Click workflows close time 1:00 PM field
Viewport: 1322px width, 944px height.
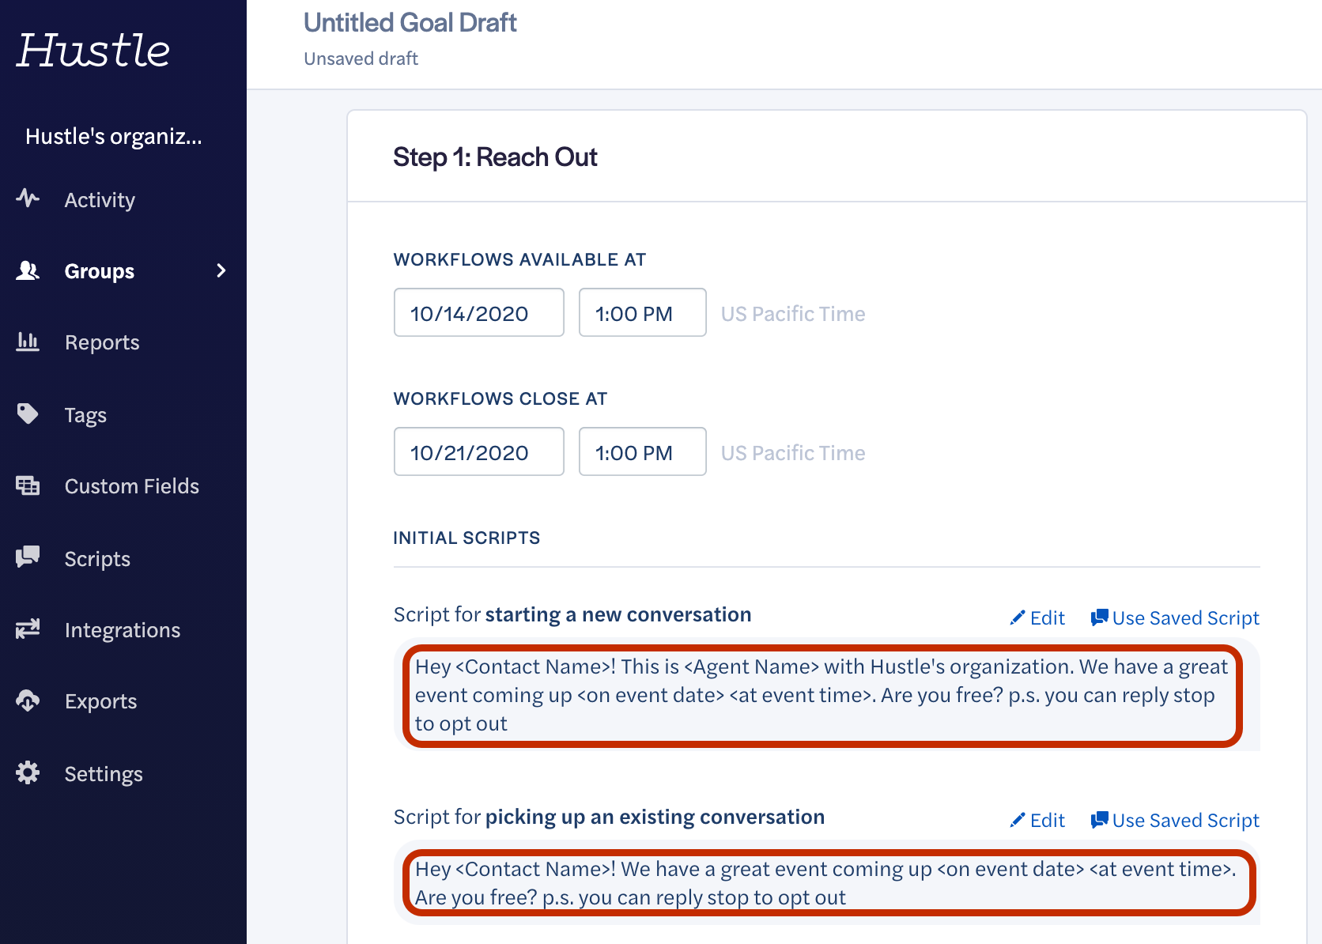tap(643, 451)
